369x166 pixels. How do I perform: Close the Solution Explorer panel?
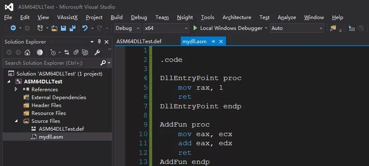(x=107, y=42)
